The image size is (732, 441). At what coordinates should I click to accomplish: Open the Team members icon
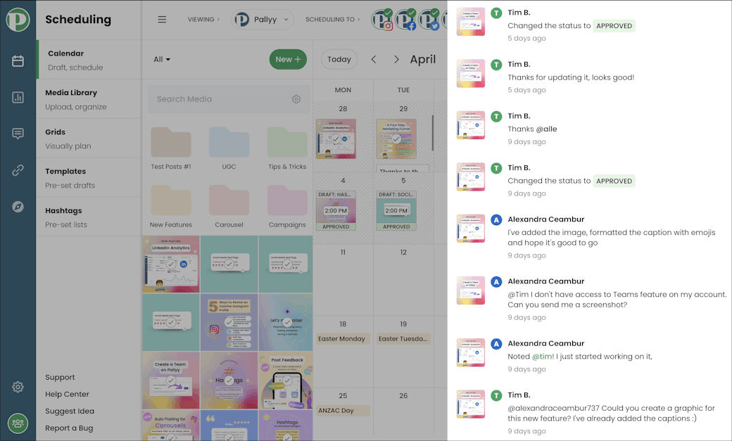pyautogui.click(x=18, y=423)
